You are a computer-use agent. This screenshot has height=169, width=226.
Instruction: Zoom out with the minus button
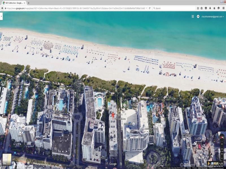[x=222, y=158]
